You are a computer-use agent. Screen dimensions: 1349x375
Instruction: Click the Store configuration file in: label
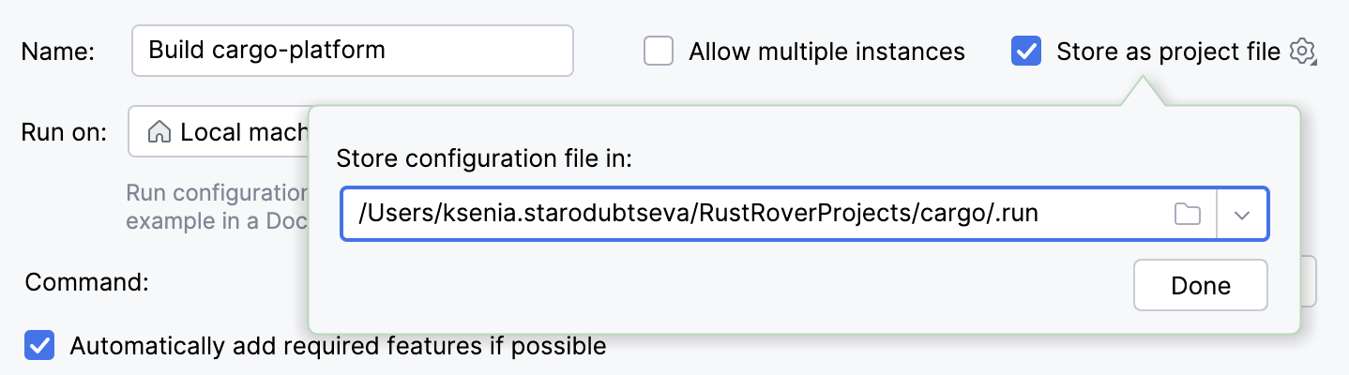[484, 157]
